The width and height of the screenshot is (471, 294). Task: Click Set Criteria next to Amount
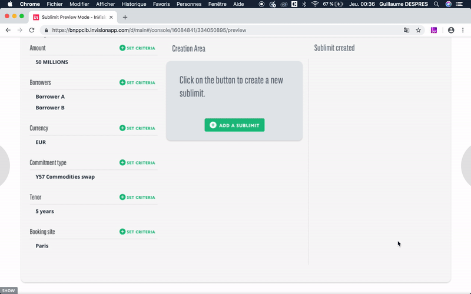click(137, 48)
